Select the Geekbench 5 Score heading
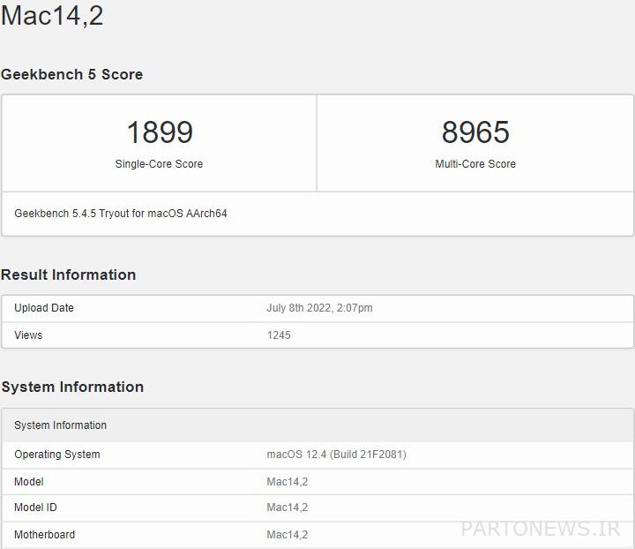This screenshot has width=635, height=549. tap(71, 74)
